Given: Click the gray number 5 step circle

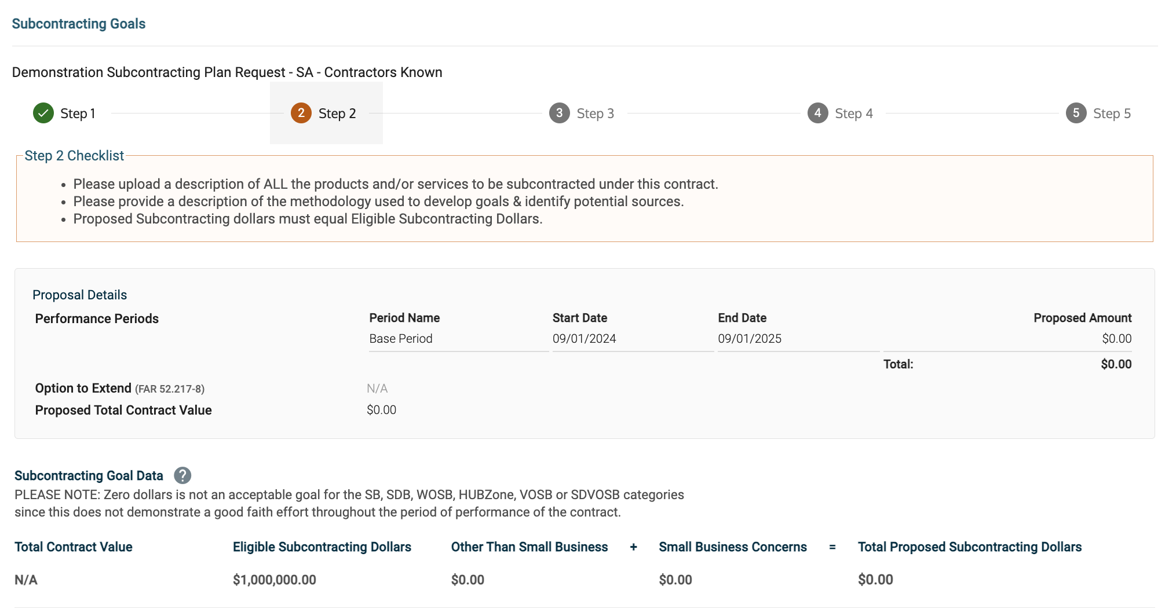Looking at the screenshot, I should point(1076,113).
